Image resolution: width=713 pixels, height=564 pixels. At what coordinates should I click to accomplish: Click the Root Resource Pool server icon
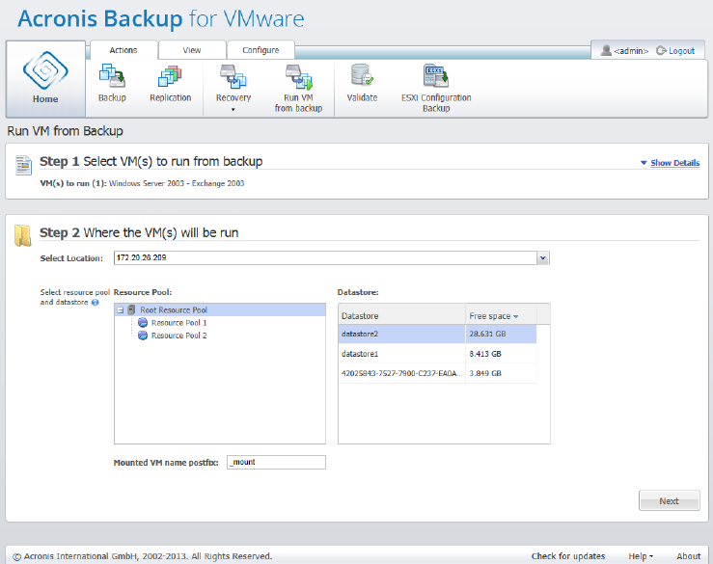point(131,309)
